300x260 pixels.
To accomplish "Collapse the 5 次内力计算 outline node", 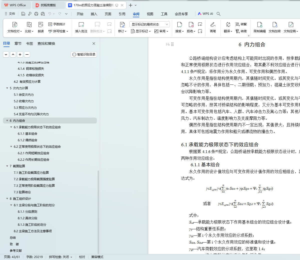I will [7, 88].
